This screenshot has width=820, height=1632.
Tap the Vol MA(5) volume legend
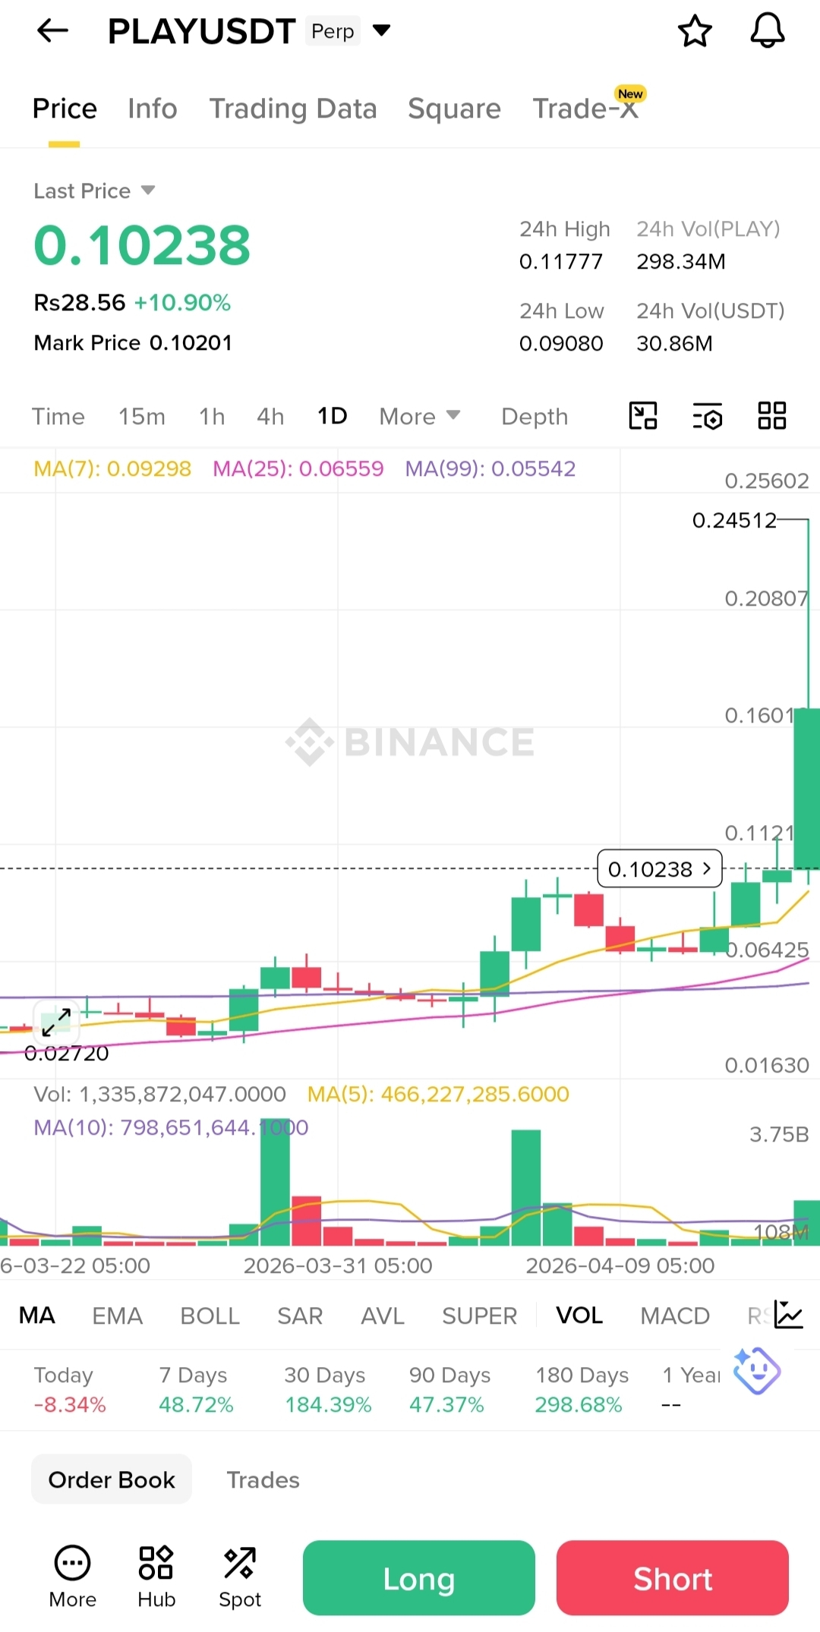pyautogui.click(x=438, y=1094)
